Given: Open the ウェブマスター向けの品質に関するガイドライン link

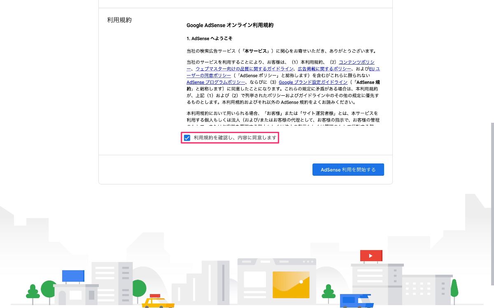Looking at the screenshot, I should (245, 69).
